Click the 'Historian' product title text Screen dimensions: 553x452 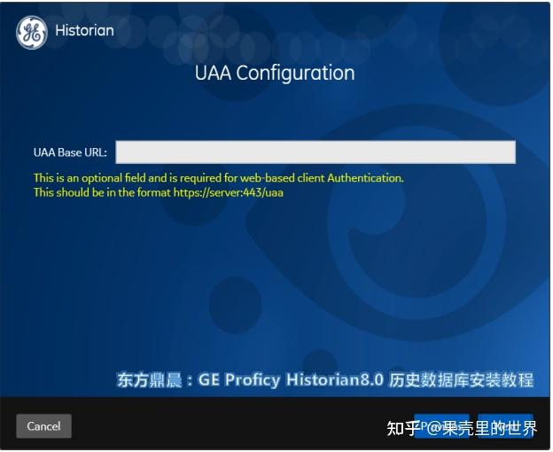click(x=85, y=31)
